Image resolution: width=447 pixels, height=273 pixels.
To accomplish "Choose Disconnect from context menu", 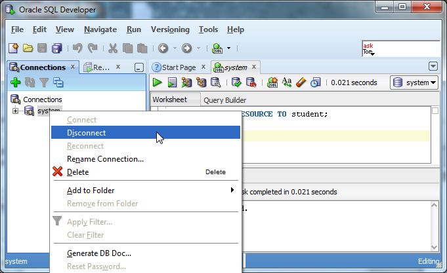I will (146, 132).
